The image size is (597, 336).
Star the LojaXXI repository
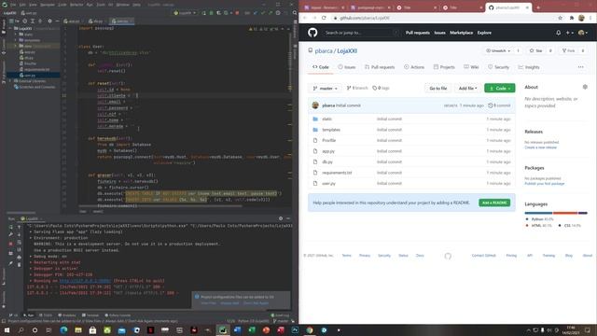[x=535, y=50]
